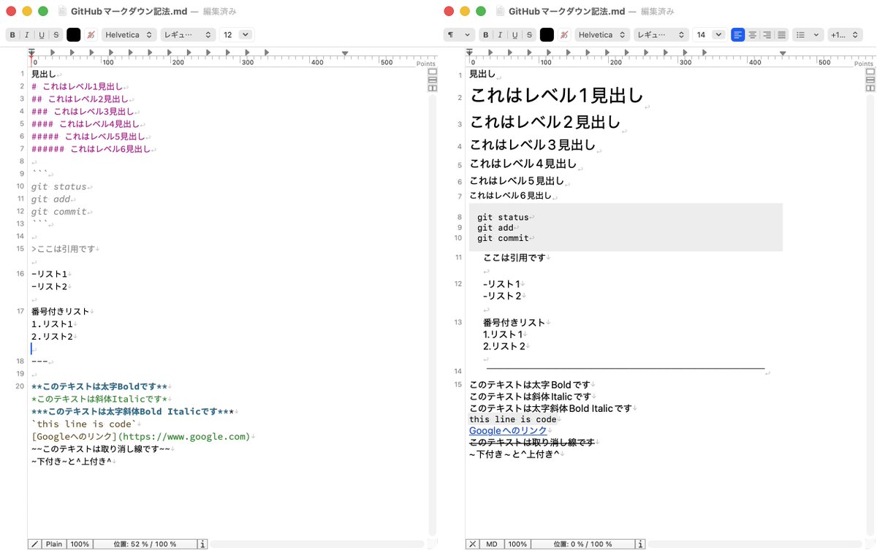Click vertical split view icon in right window
The width and height of the screenshot is (877, 550).
click(870, 88)
